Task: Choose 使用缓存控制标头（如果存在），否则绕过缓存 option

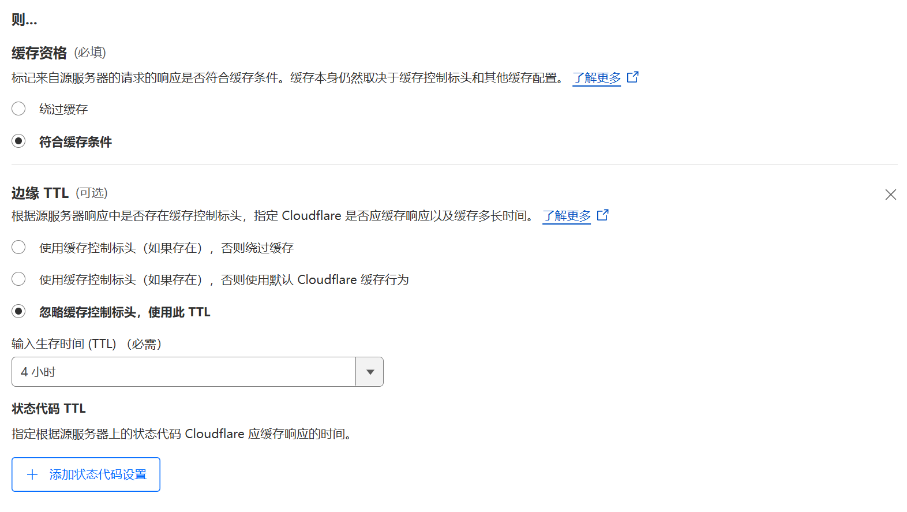Action: coord(18,247)
